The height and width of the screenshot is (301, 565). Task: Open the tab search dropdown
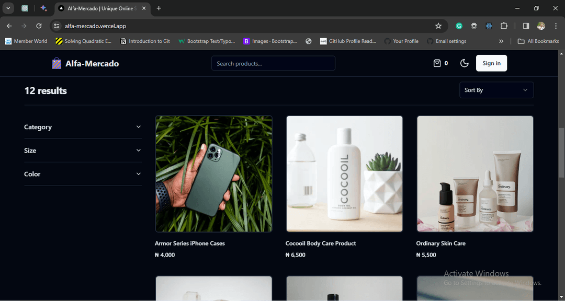coord(8,8)
